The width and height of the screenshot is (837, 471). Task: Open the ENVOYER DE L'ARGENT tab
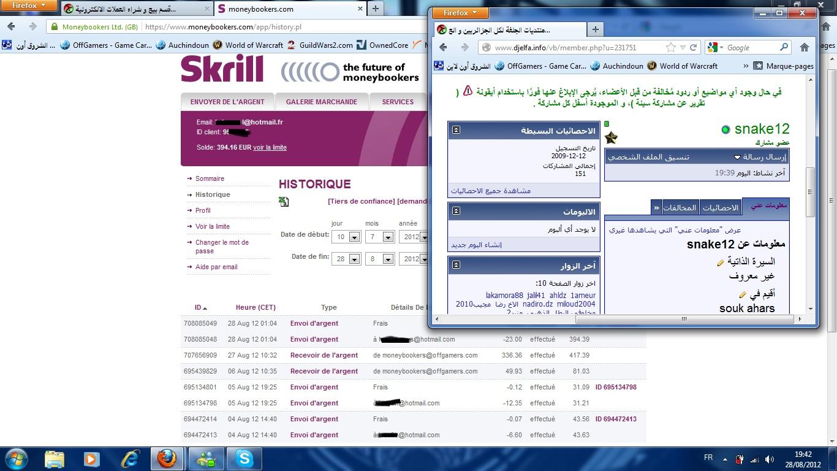pos(227,102)
